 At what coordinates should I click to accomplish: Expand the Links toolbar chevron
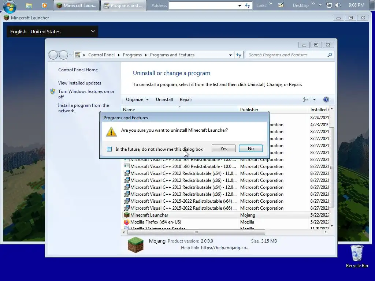click(x=271, y=4)
